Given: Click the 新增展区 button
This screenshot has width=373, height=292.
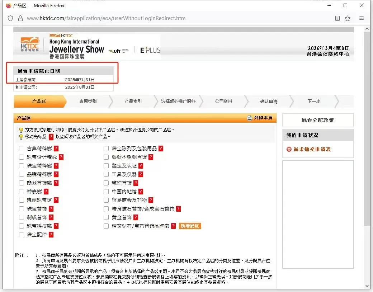Looking at the screenshot, I should [190, 226].
